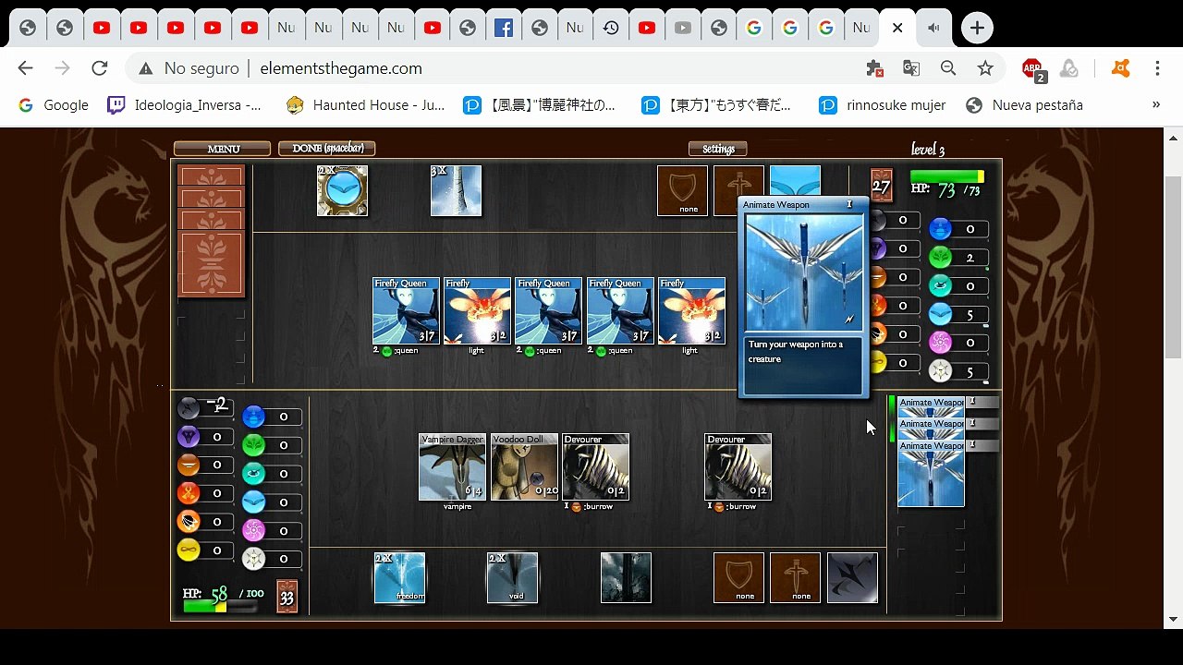
Task: Open the blocked-extension puzzle icon
Action: pyautogui.click(x=874, y=68)
